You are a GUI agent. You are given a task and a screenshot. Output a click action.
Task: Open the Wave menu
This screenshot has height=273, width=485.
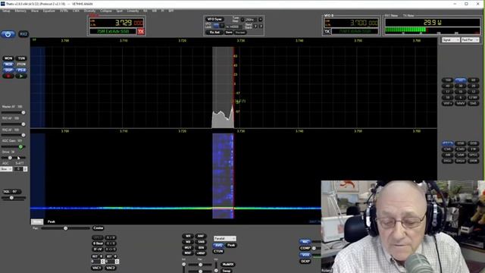[x=35, y=11]
